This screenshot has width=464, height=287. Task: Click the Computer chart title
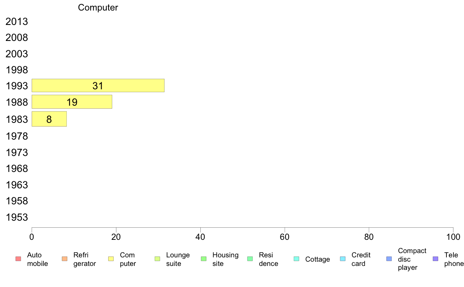click(98, 7)
